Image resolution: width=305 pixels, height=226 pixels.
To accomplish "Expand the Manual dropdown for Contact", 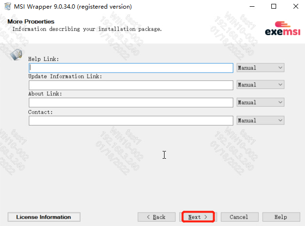I will coord(260,120).
